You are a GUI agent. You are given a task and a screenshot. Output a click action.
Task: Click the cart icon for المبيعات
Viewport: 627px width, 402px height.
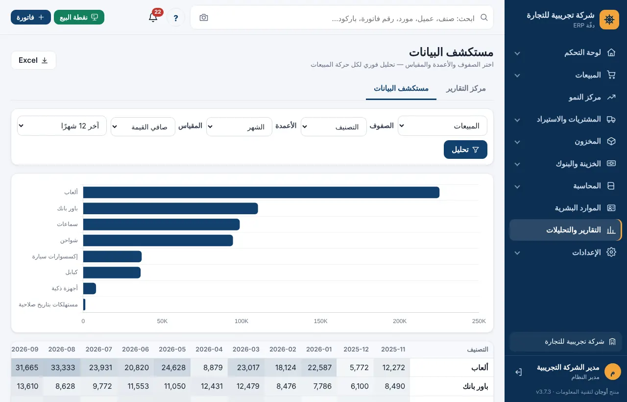click(x=611, y=75)
